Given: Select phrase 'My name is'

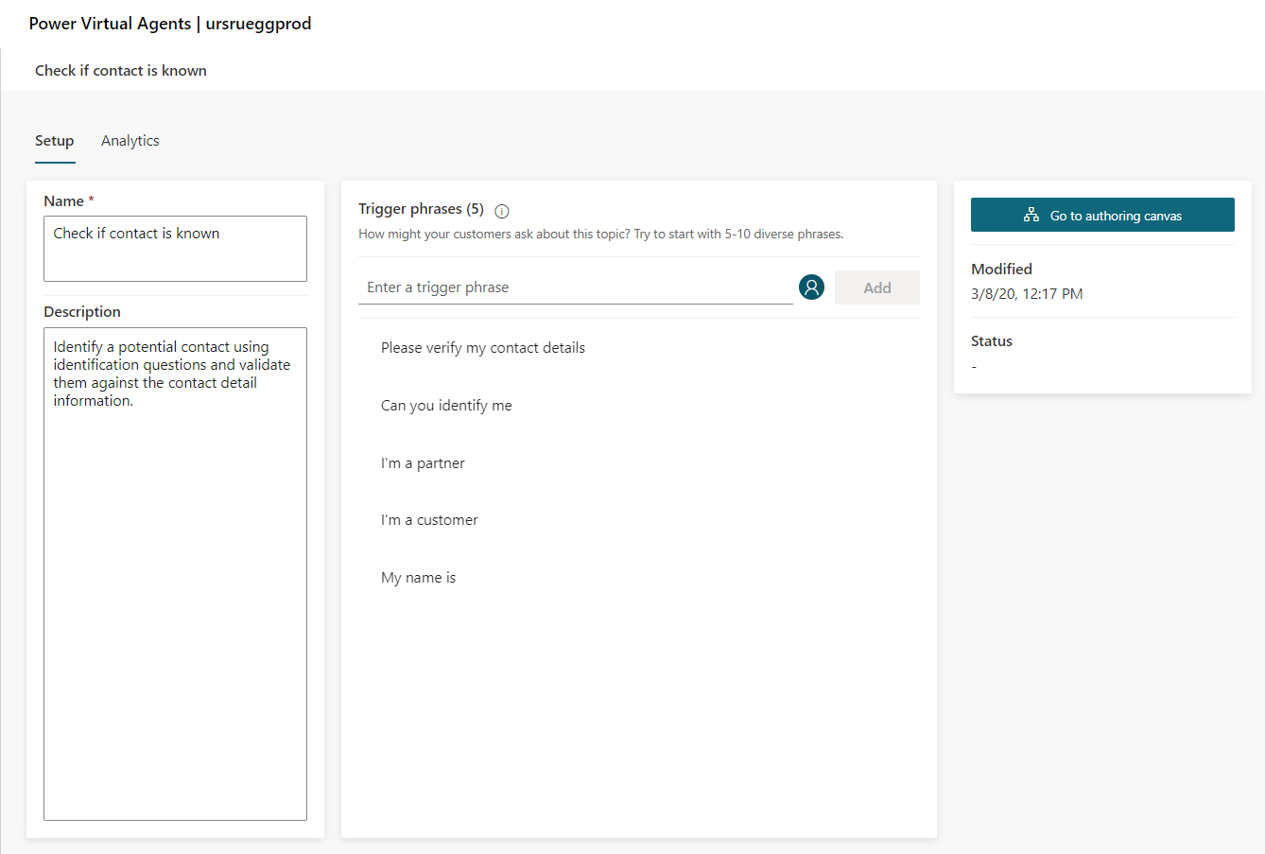Looking at the screenshot, I should click(x=418, y=578).
